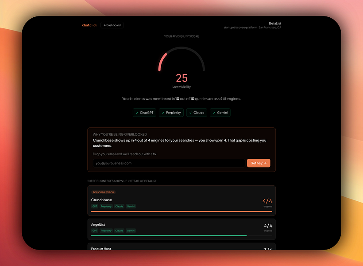Select the ChatGPT engine chip

(x=144, y=113)
